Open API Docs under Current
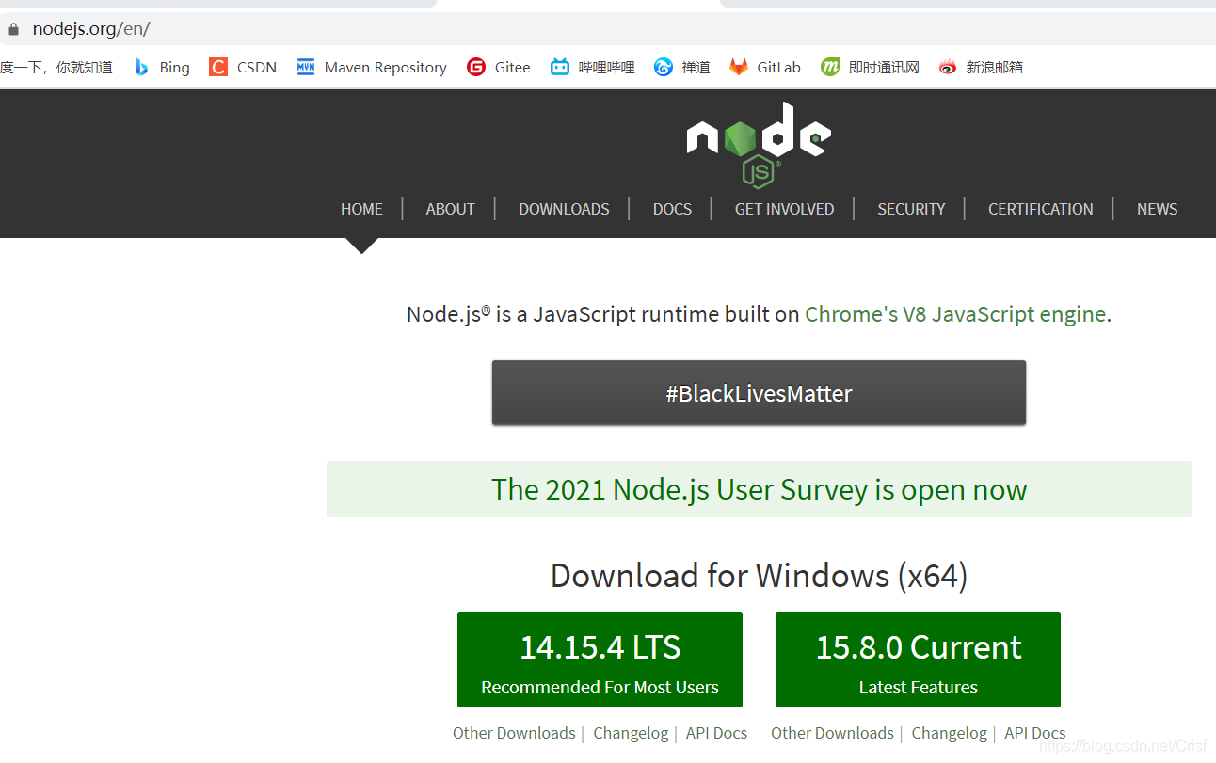This screenshot has height=763, width=1216. click(1035, 733)
